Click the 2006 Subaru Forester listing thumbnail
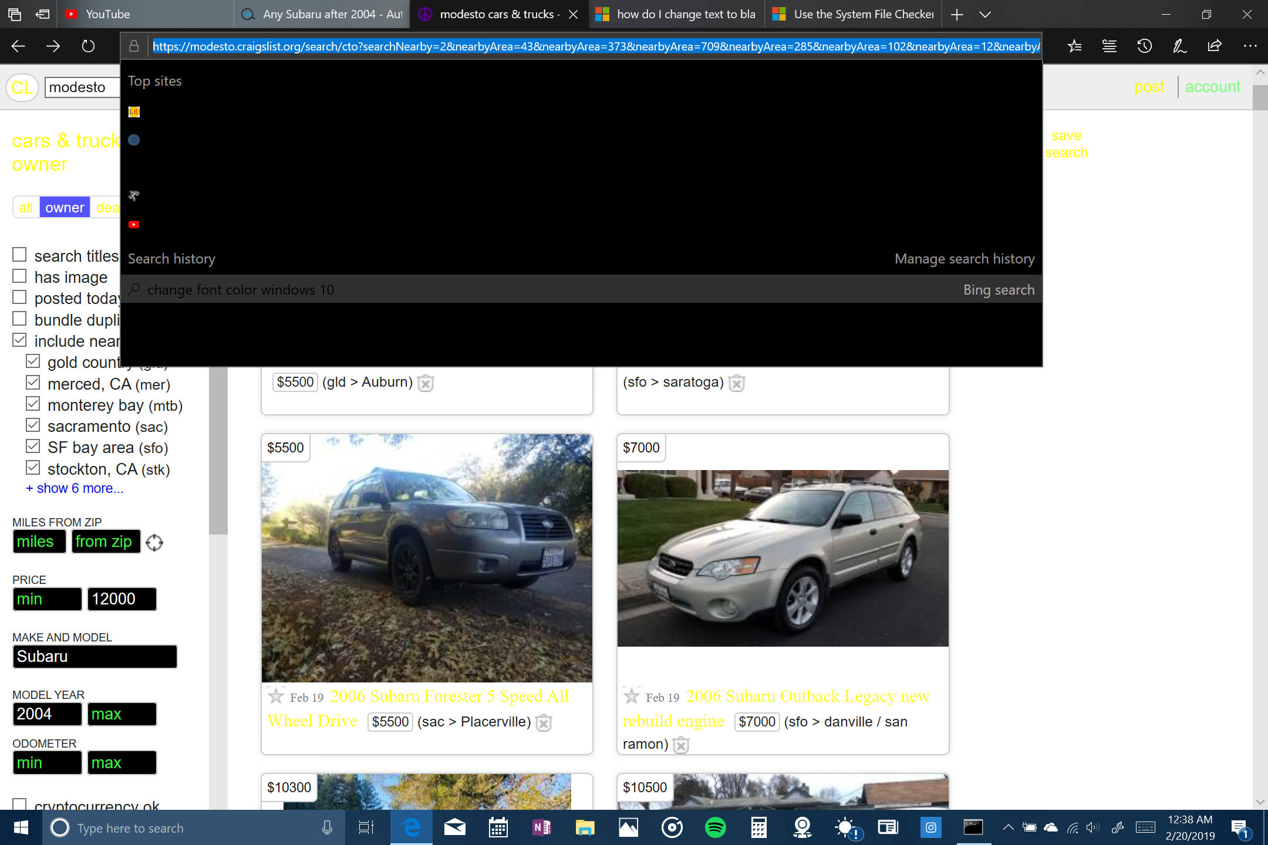Image resolution: width=1268 pixels, height=845 pixels. [x=426, y=557]
